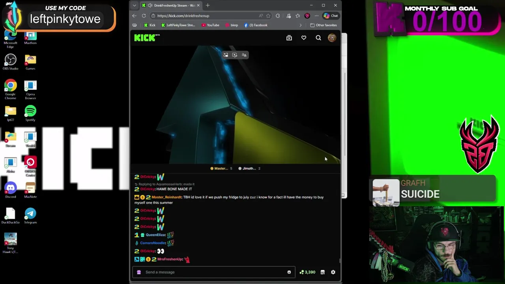Open Kick bookmark in favorites bar

(150, 25)
